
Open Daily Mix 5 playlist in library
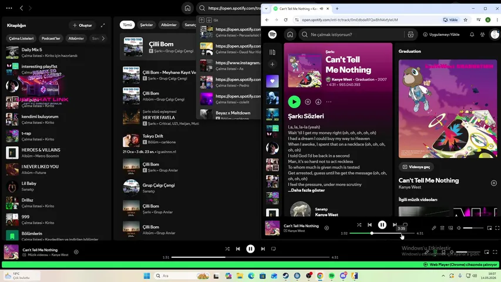pos(56,52)
